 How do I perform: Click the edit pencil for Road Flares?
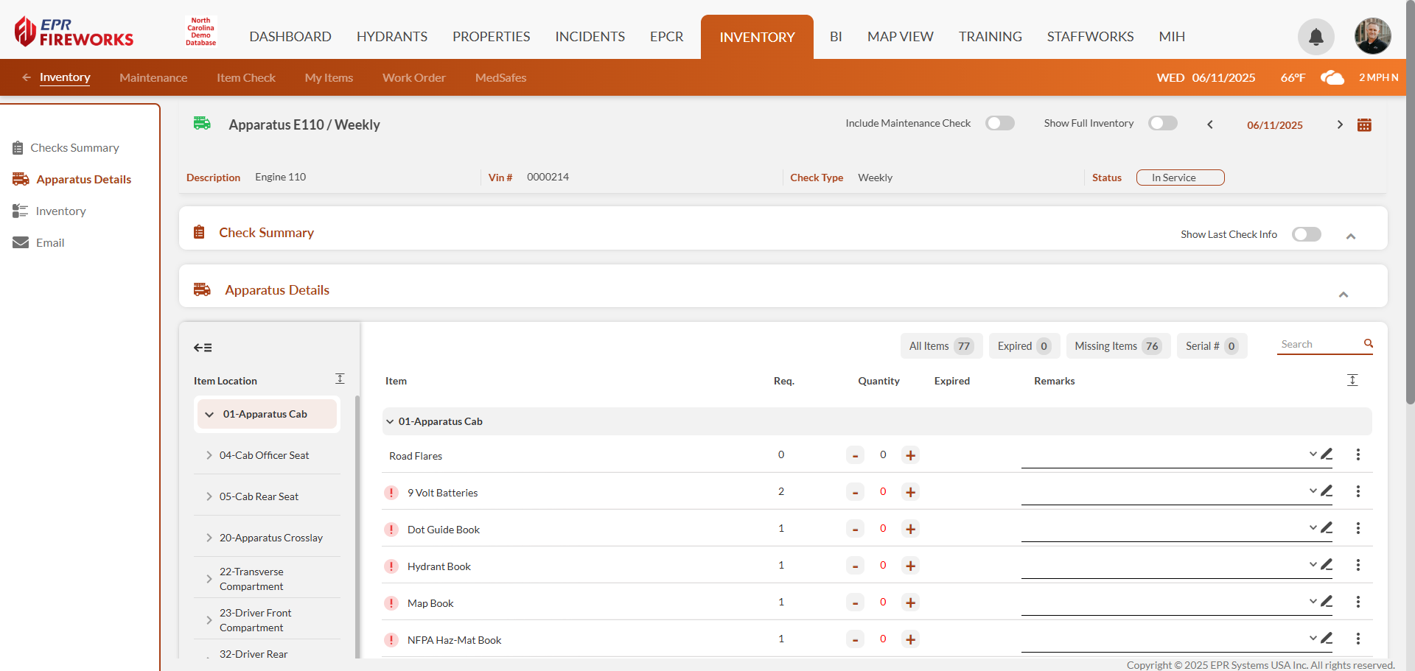coord(1327,454)
